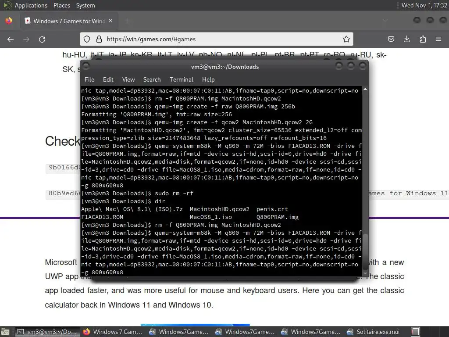
Task: Switch to Windows 7 Gam... Firefox taskbar item
Action: coord(113,332)
